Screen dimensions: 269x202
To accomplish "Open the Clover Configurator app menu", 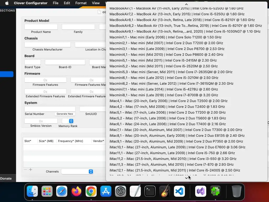I will (x=30, y=3).
